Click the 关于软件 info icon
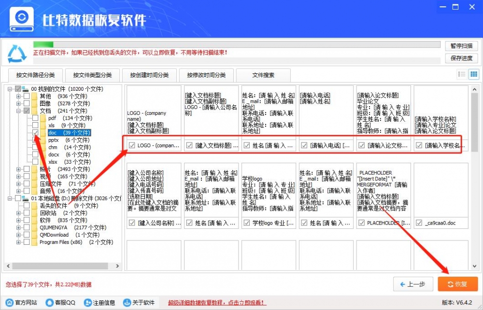Viewport: 483px width, 310px height. coord(127,302)
